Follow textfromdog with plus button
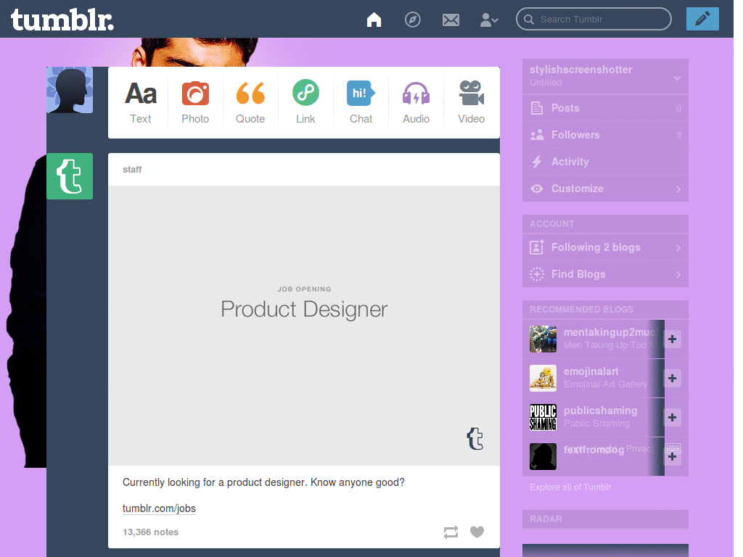Viewport: 743px width, 557px height. click(672, 457)
